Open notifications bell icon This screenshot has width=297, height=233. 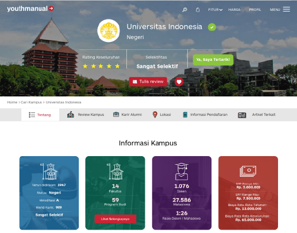(198, 10)
